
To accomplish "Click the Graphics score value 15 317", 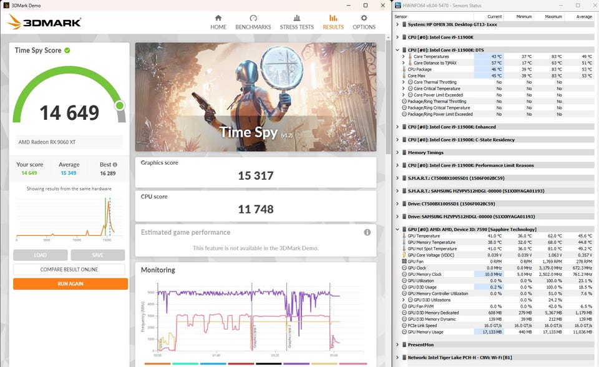I will 256,175.
